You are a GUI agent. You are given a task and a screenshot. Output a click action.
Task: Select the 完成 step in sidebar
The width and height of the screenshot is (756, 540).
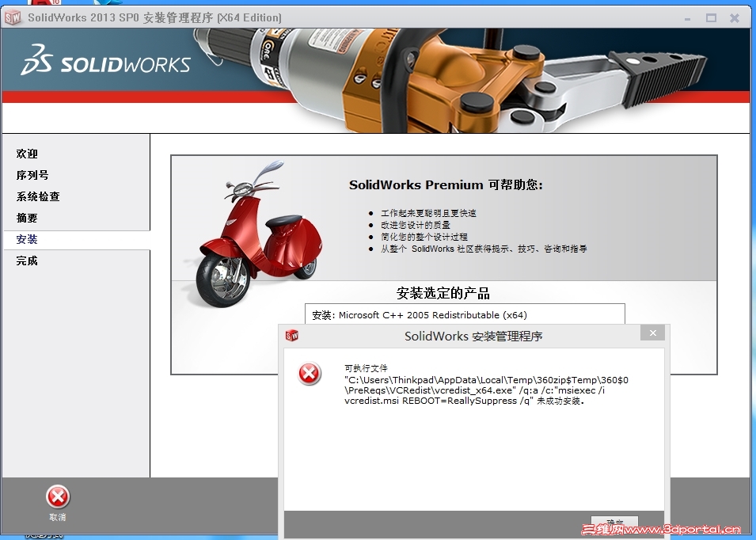27,260
